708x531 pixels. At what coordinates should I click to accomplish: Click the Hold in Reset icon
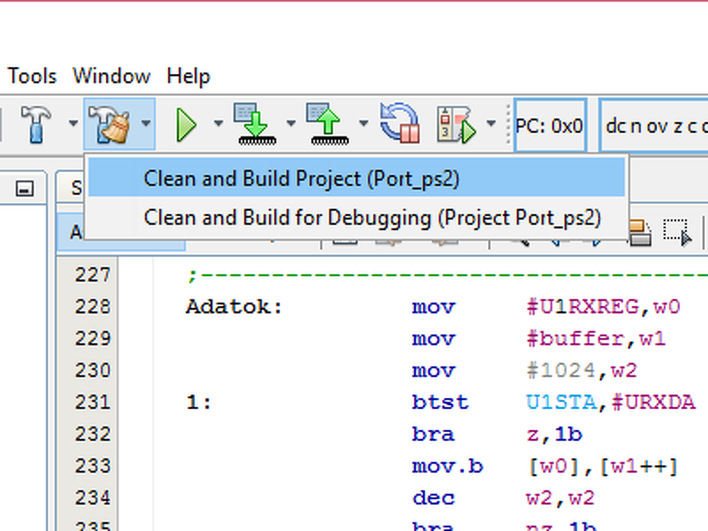click(x=400, y=123)
